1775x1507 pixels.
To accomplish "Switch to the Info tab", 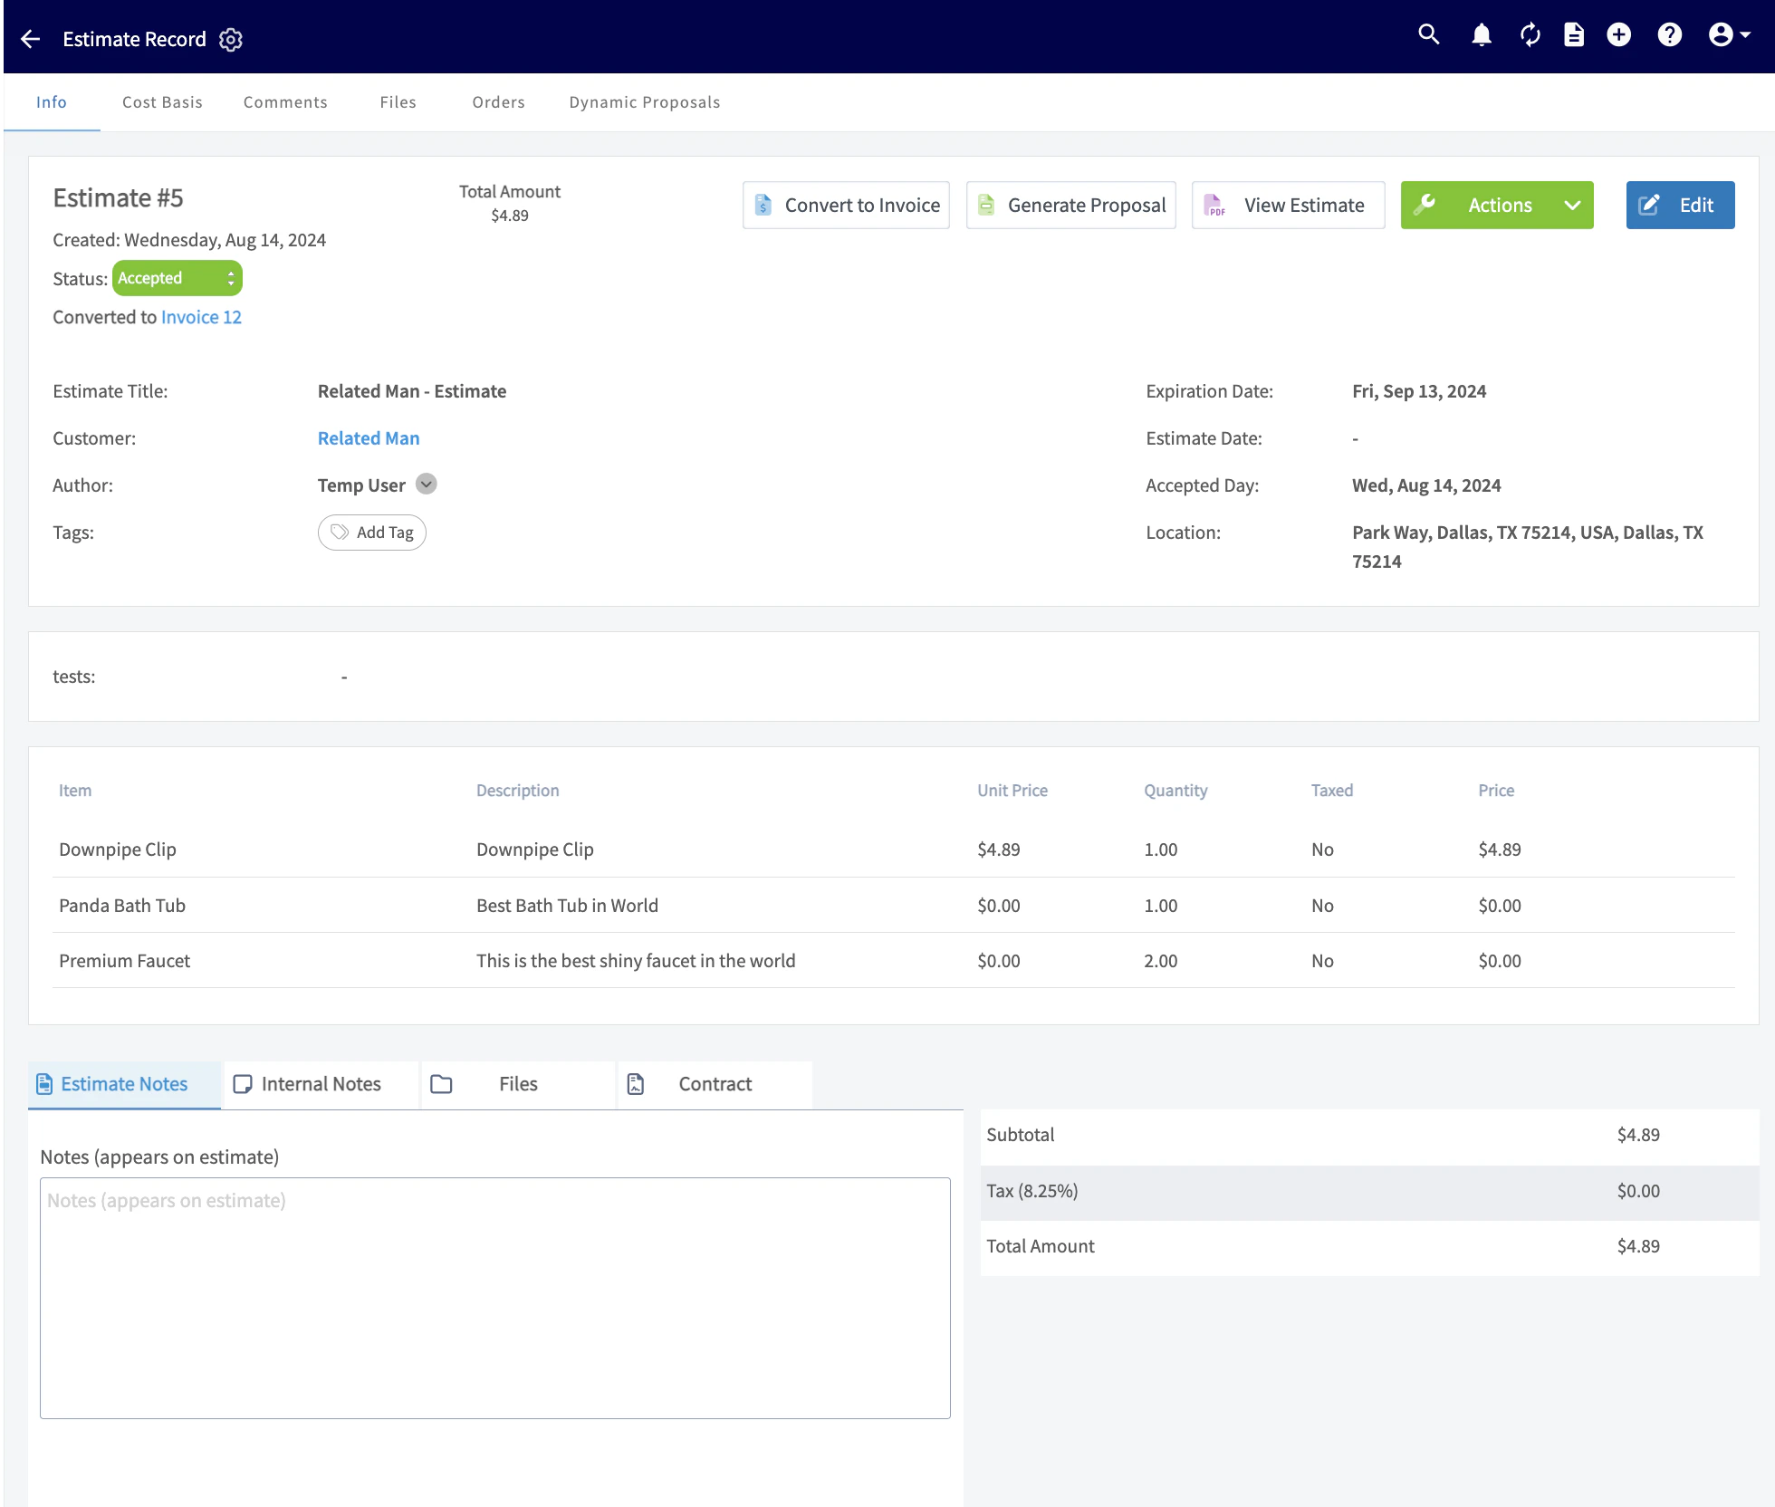I will click(52, 102).
